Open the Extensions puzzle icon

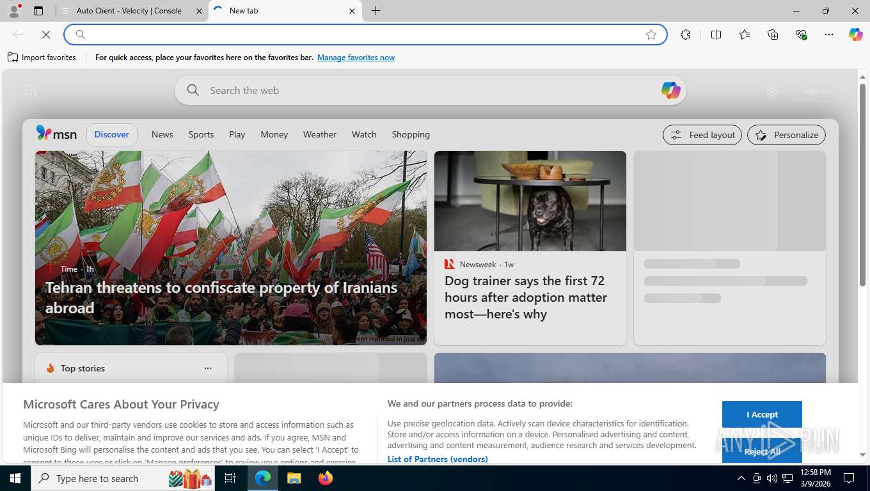click(x=686, y=35)
